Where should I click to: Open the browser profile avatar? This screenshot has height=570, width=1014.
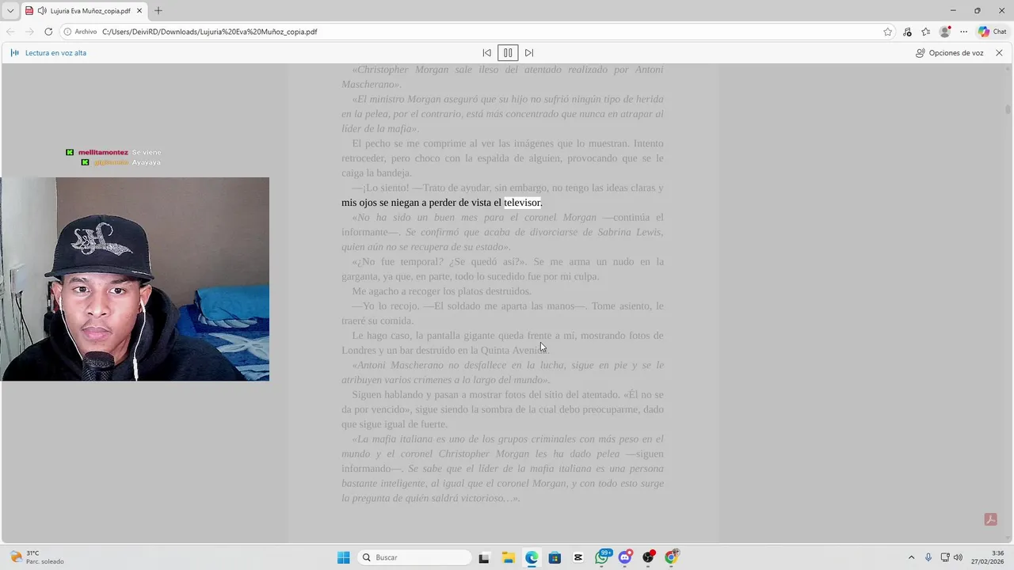tap(945, 32)
